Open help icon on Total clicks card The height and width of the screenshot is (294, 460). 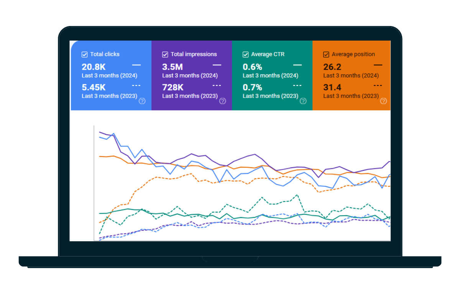142,101
